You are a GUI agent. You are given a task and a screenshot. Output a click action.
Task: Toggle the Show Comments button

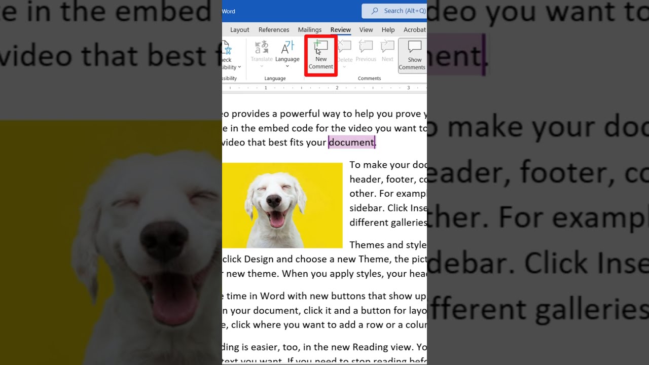tap(412, 56)
